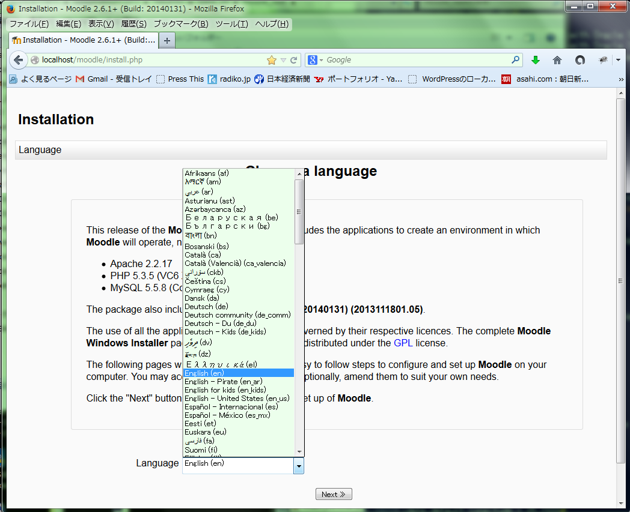The image size is (630, 512).
Task: Bookmark this page with the star icon
Action: coord(272,60)
